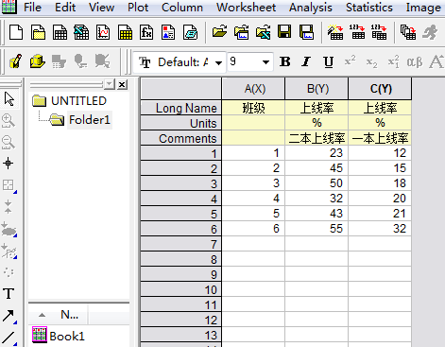
Task: Open the Edit menu
Action: [x=65, y=7]
